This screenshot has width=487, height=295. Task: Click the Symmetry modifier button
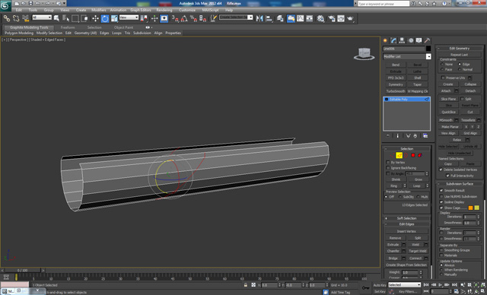click(x=396, y=84)
